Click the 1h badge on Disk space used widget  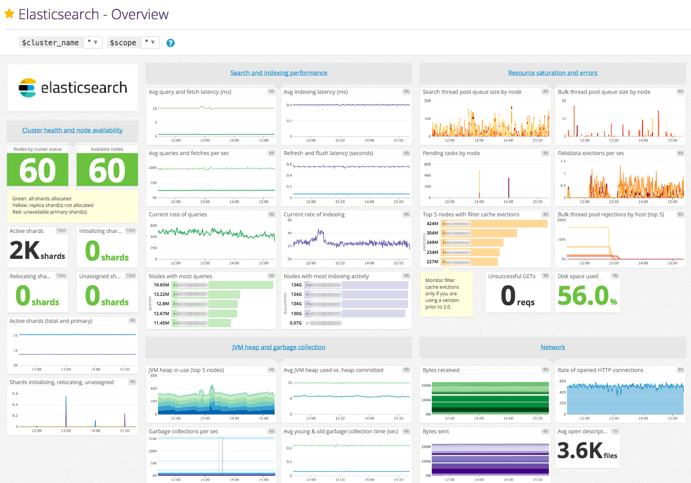615,276
